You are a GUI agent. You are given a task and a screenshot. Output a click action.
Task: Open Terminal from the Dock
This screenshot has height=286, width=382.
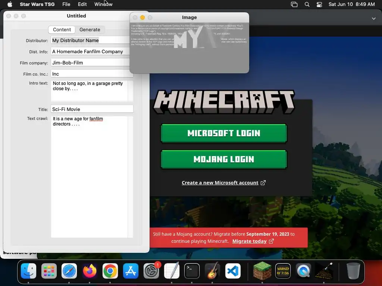[x=192, y=271]
